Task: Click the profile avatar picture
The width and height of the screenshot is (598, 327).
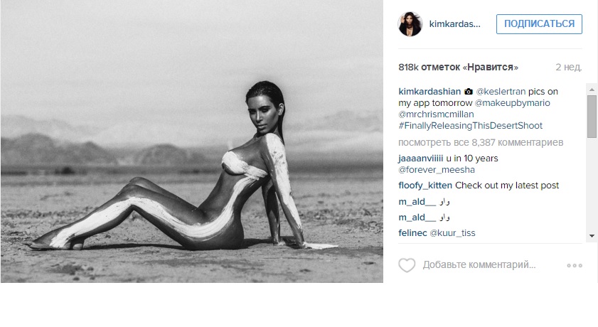Action: point(410,24)
